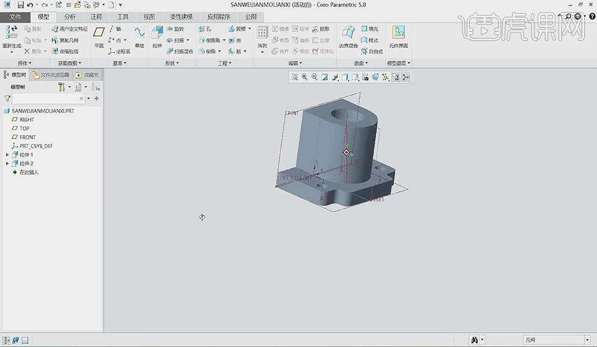
Task: Switch to the 分析 ribbon tab
Action: point(70,17)
